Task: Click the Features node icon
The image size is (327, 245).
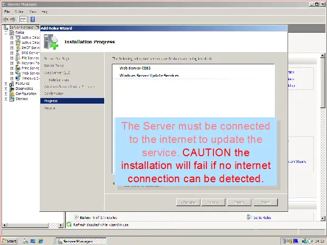Action: click(x=12, y=84)
